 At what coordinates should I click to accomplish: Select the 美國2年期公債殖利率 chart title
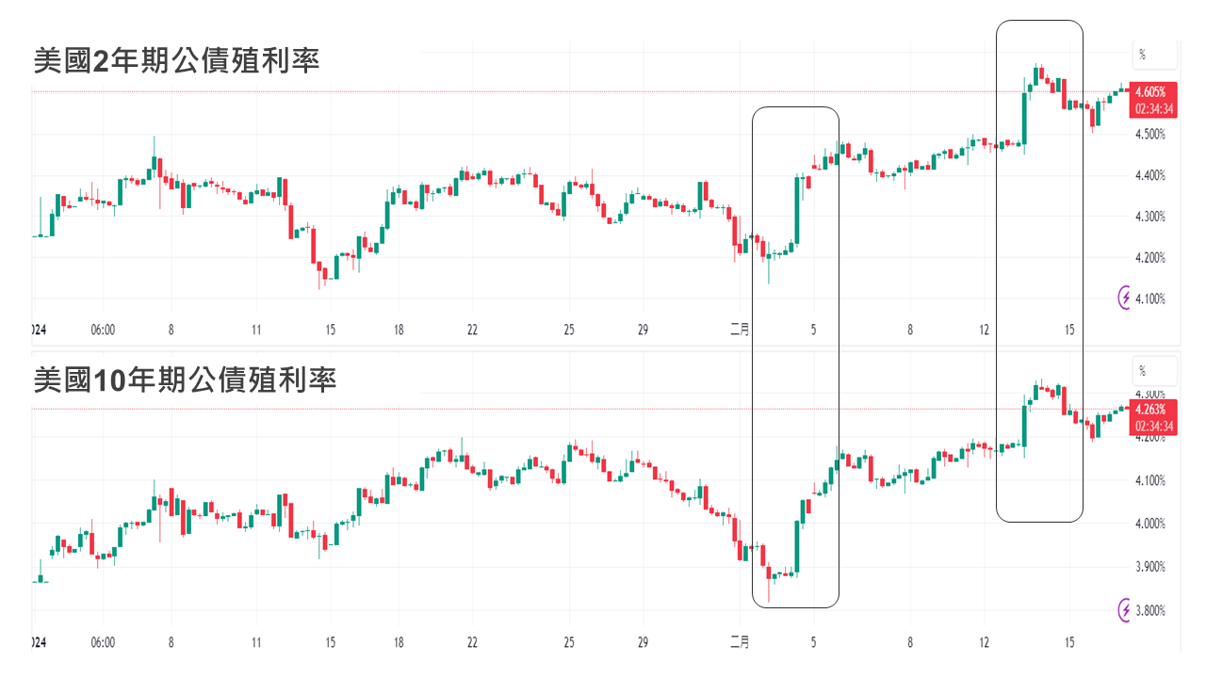(176, 61)
